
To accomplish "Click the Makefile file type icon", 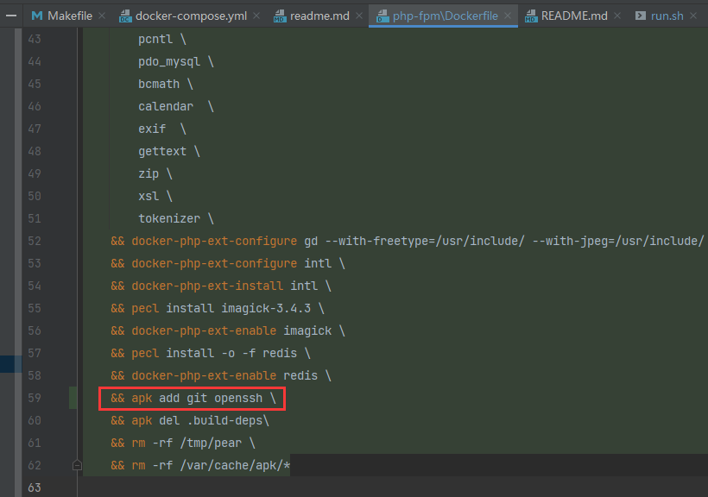I will coord(37,16).
